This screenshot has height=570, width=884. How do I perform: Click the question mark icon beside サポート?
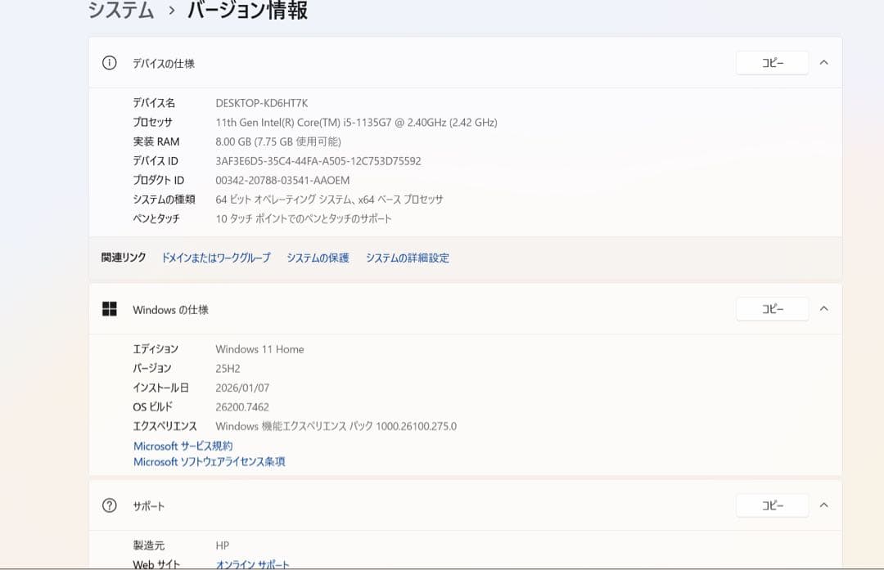[x=110, y=505]
